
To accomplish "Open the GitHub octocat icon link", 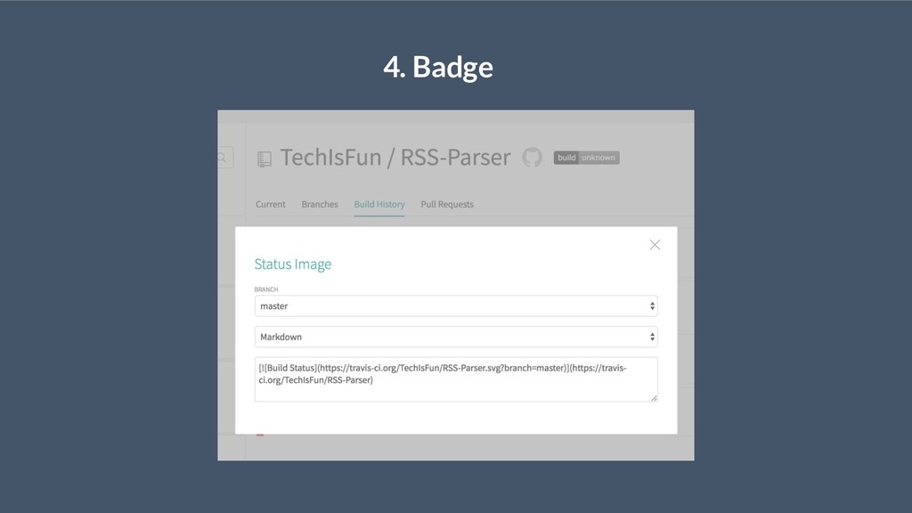I will (x=532, y=157).
